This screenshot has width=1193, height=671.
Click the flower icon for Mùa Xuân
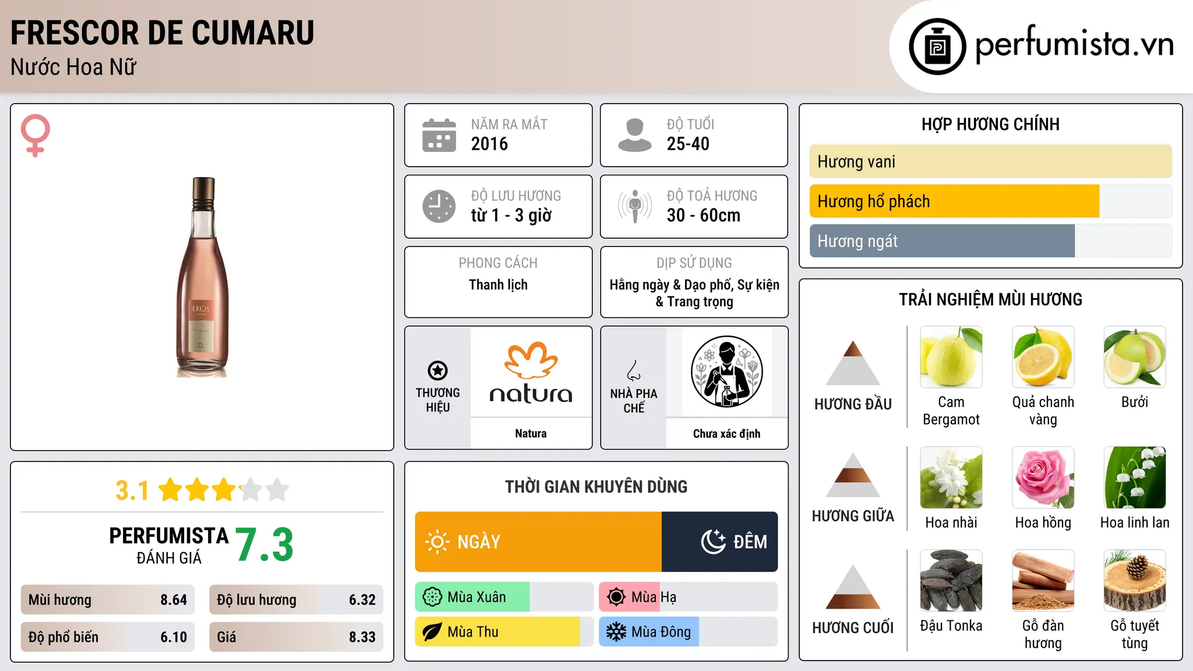click(x=432, y=597)
